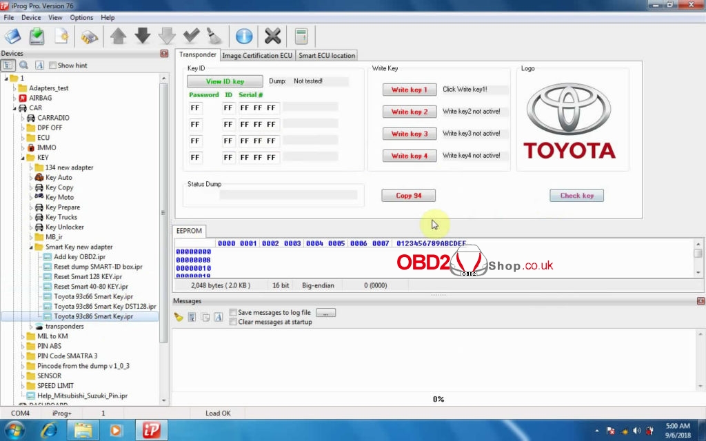The width and height of the screenshot is (706, 441).
Task: Open the Options menu
Action: point(81,17)
